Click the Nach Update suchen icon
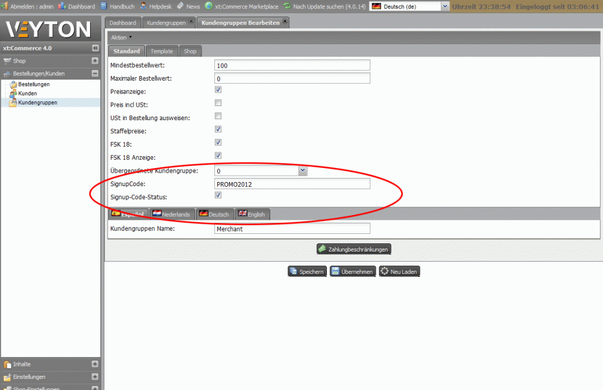The width and height of the screenshot is (603, 390). click(287, 6)
